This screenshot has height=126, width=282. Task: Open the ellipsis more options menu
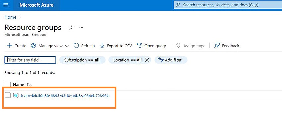[x=81, y=28]
